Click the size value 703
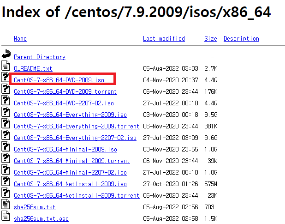Viewport: 285px width, 224px height. pyautogui.click(x=209, y=207)
